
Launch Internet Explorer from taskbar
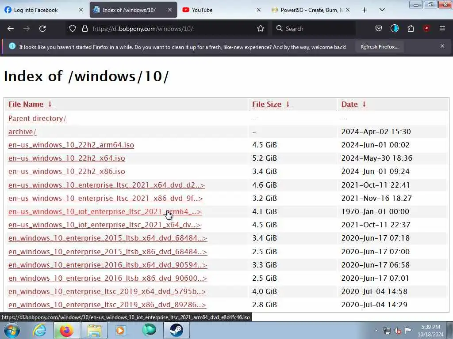[x=39, y=330]
